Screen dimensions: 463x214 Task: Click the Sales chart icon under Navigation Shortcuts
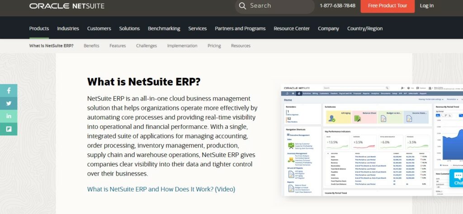point(291,146)
